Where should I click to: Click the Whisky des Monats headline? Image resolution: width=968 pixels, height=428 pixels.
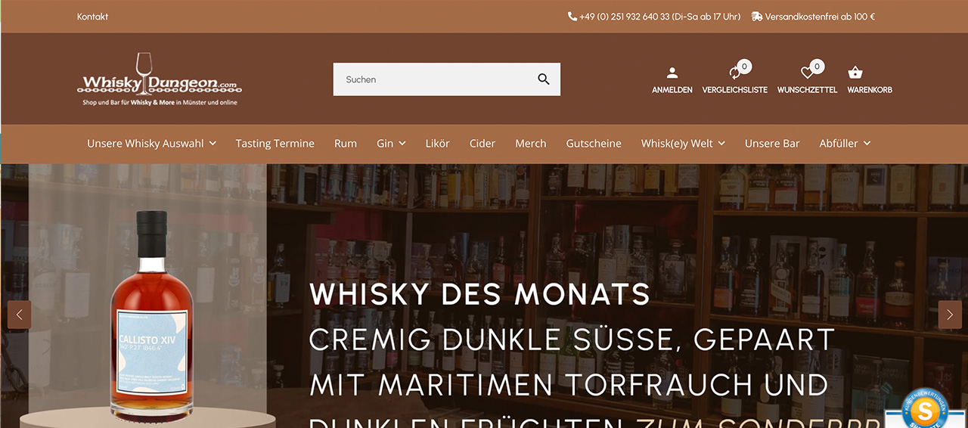(x=479, y=294)
